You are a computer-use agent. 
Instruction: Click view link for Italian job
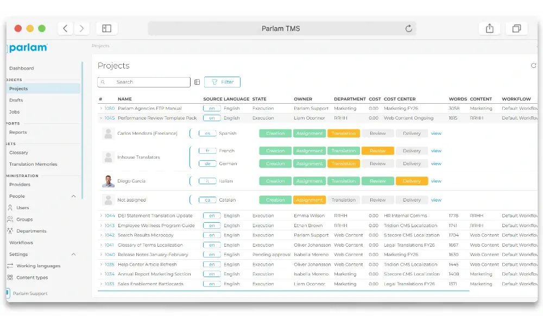436,181
